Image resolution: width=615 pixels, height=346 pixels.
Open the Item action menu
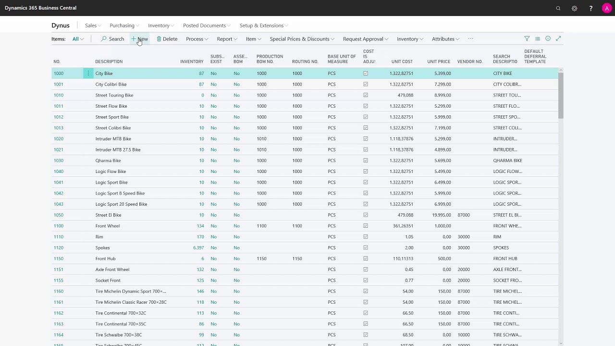pyautogui.click(x=253, y=39)
